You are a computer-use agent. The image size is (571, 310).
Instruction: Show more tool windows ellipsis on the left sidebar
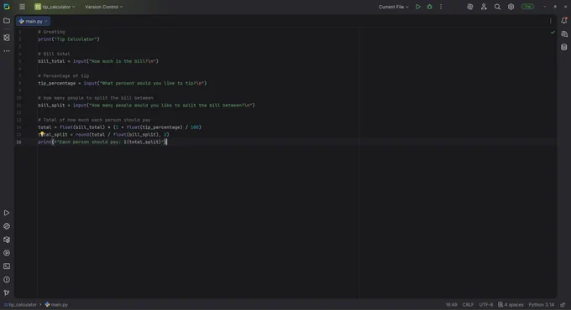point(7,51)
